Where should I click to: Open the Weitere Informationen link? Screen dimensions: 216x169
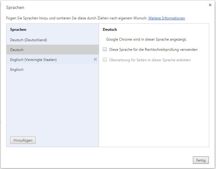166,18
